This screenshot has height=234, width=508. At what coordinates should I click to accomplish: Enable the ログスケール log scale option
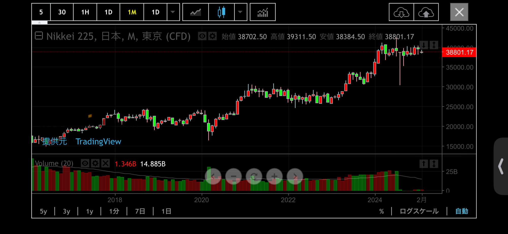pyautogui.click(x=419, y=211)
